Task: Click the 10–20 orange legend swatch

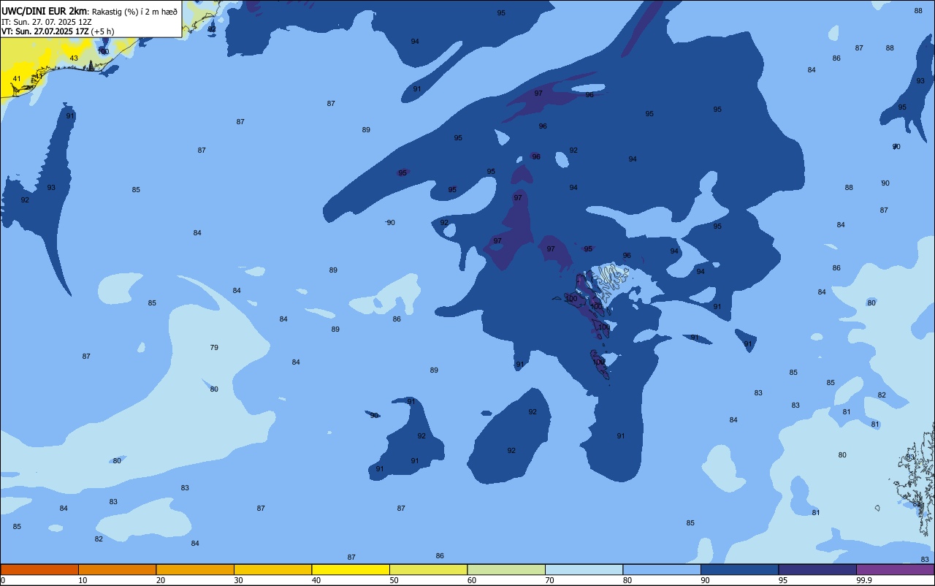Action: tap(117, 569)
